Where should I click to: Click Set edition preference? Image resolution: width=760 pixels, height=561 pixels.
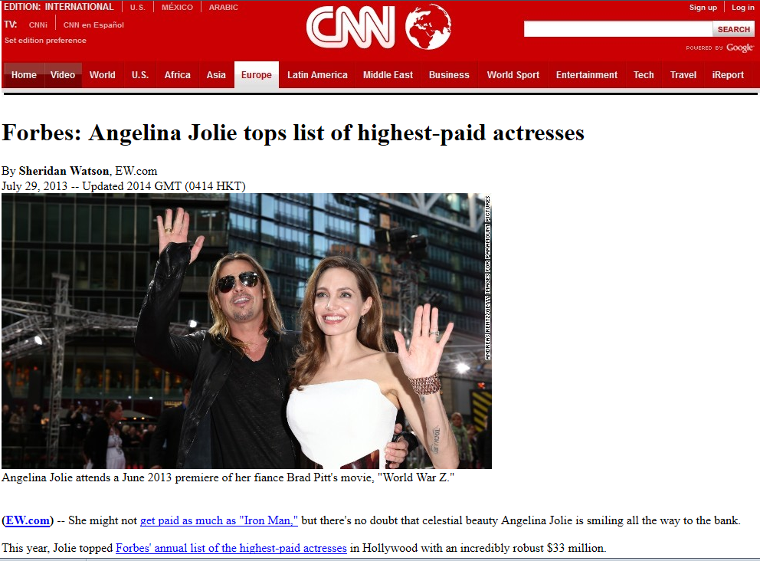coord(45,41)
